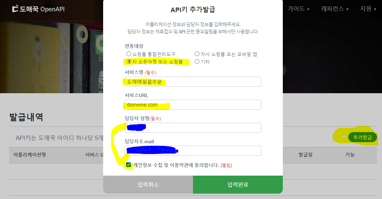Click the 담당자 E-mail input field
The height and width of the screenshot is (199, 382).
(193, 151)
